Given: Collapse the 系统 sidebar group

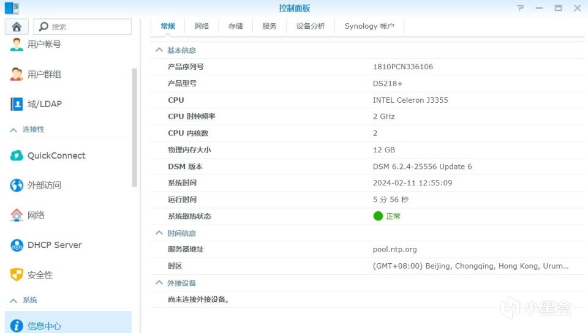Looking at the screenshot, I should point(13,301).
